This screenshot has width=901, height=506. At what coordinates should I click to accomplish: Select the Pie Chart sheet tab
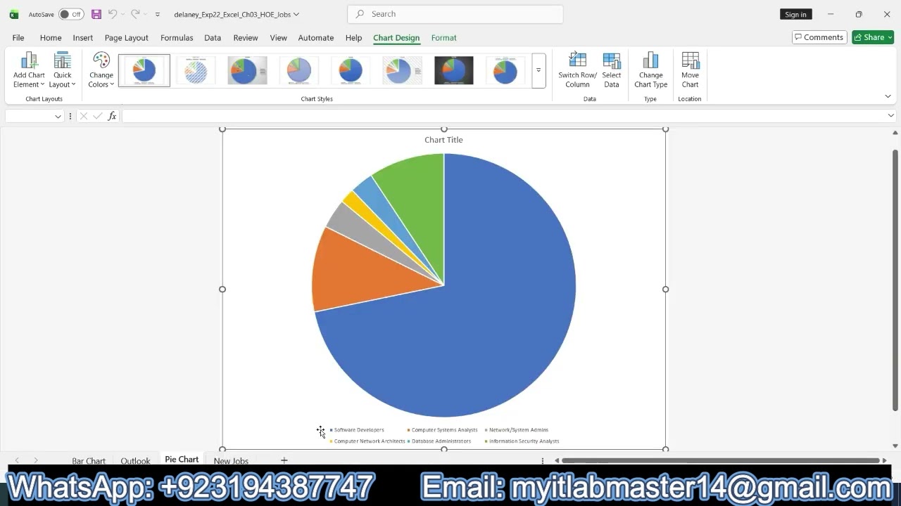click(x=182, y=460)
